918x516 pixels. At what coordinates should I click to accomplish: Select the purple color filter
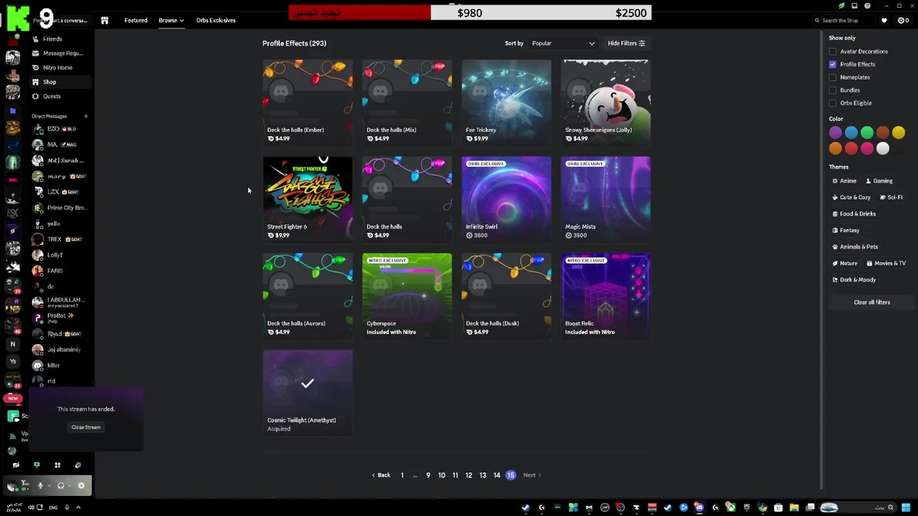(x=836, y=133)
